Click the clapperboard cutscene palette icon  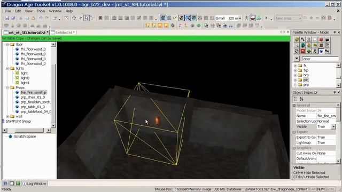327,39
